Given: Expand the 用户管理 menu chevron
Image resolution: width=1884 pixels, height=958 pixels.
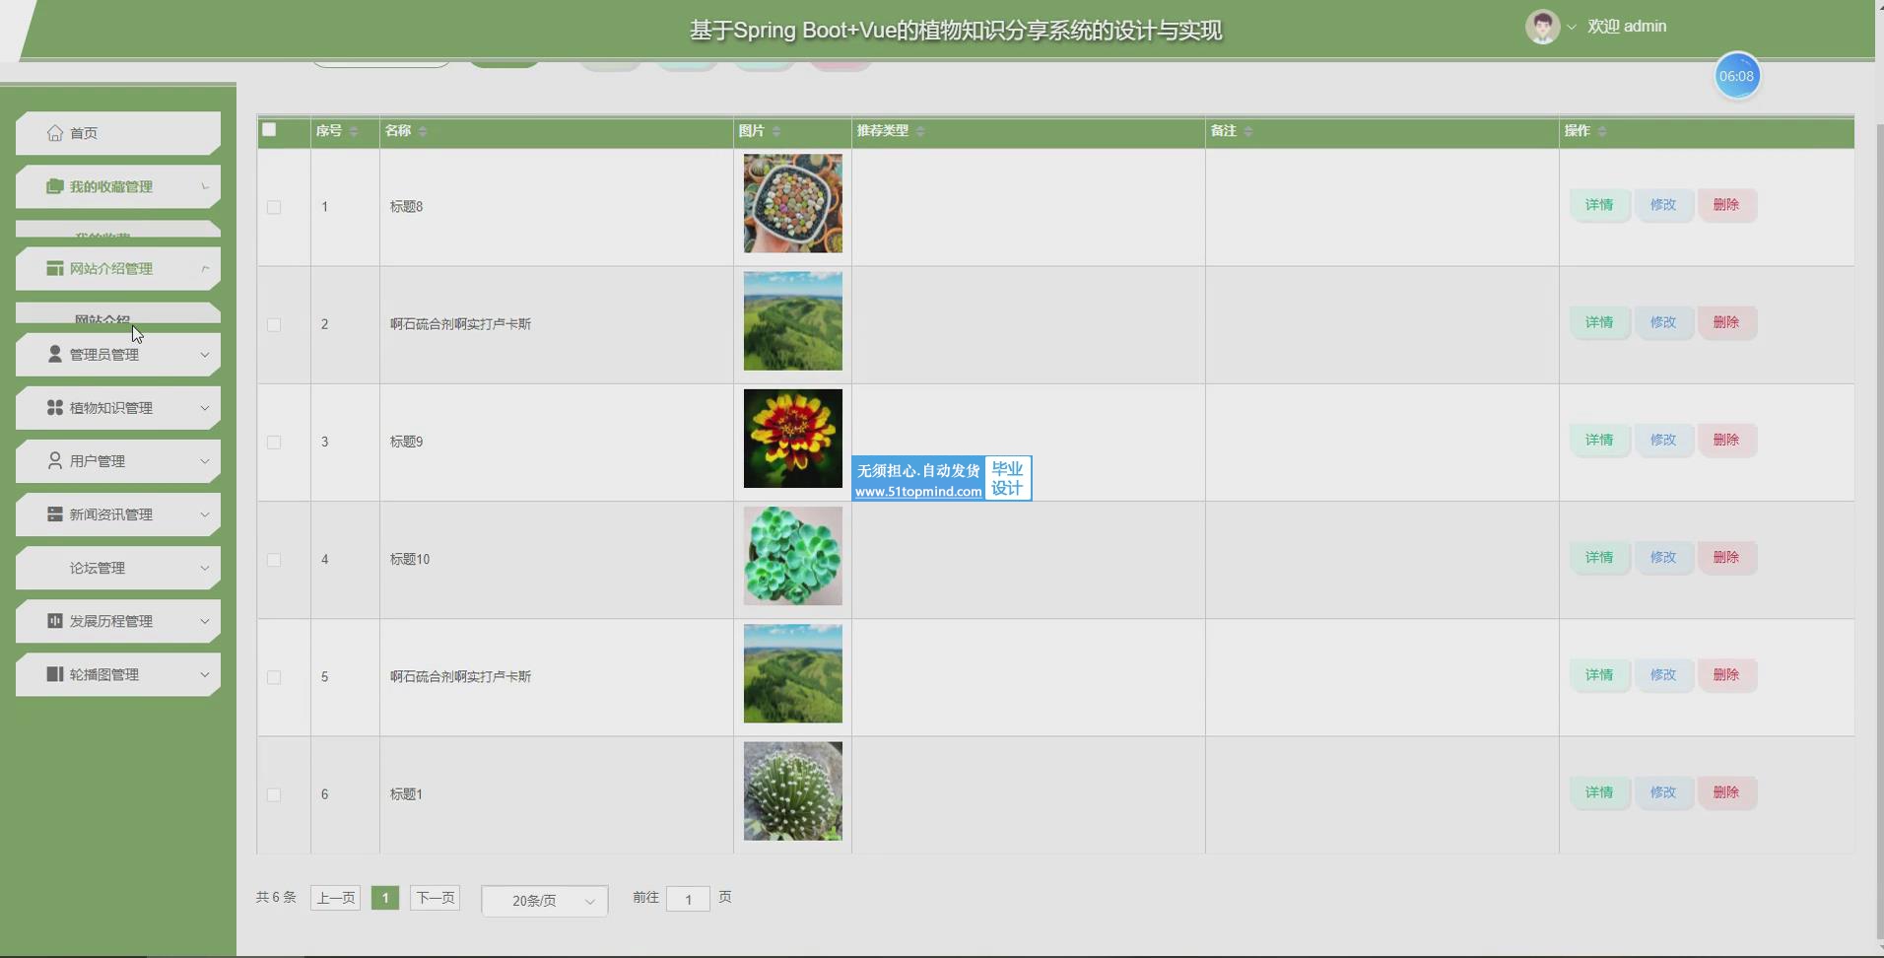Looking at the screenshot, I should pos(205,461).
